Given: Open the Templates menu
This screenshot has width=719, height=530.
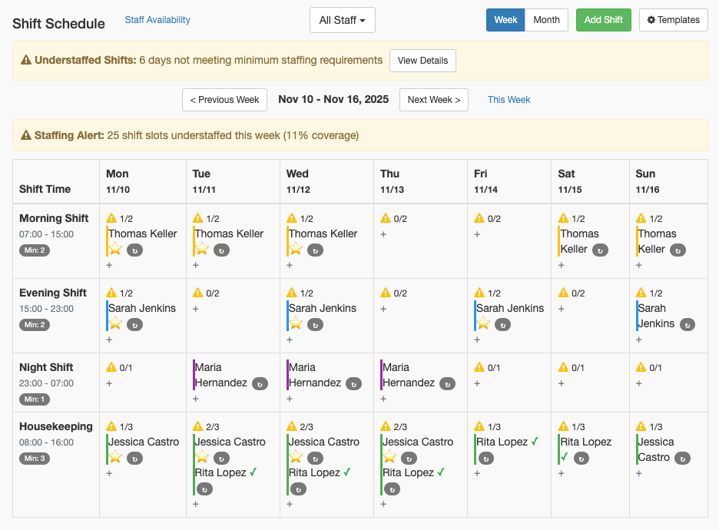Looking at the screenshot, I should [673, 20].
